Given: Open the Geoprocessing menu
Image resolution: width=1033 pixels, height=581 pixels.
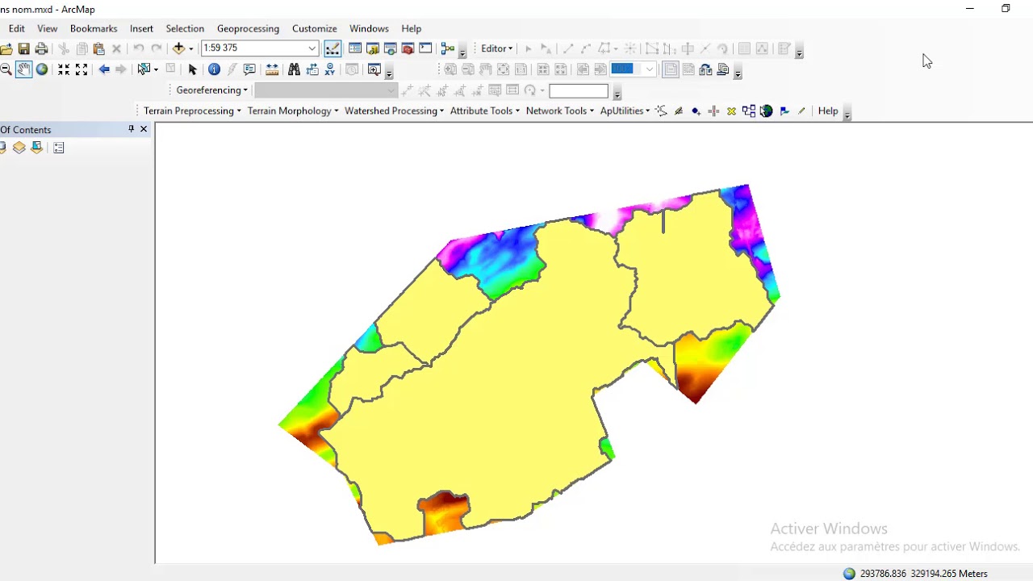Looking at the screenshot, I should [x=248, y=28].
